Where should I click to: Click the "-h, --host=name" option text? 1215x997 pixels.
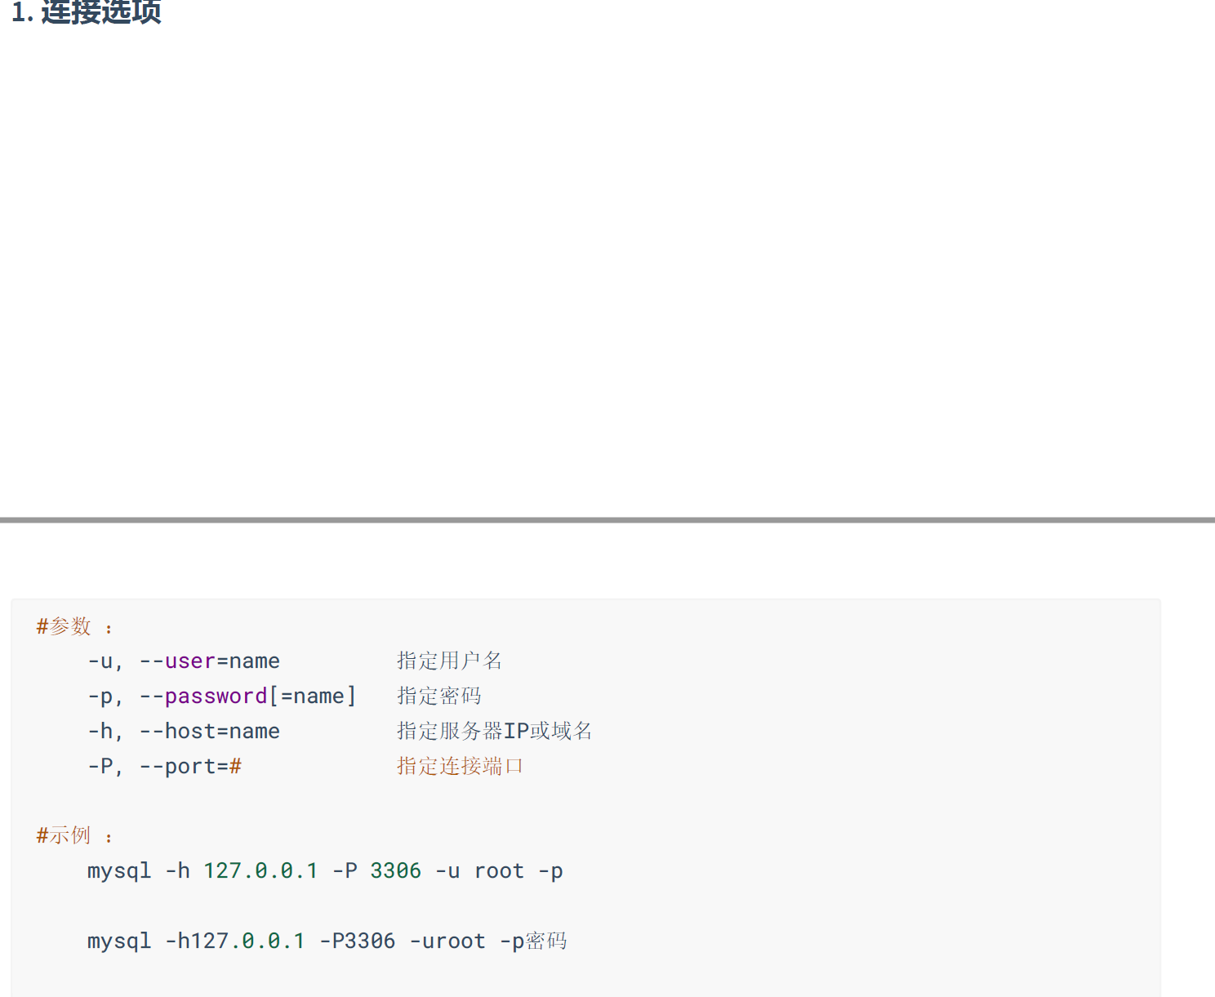click(x=184, y=732)
